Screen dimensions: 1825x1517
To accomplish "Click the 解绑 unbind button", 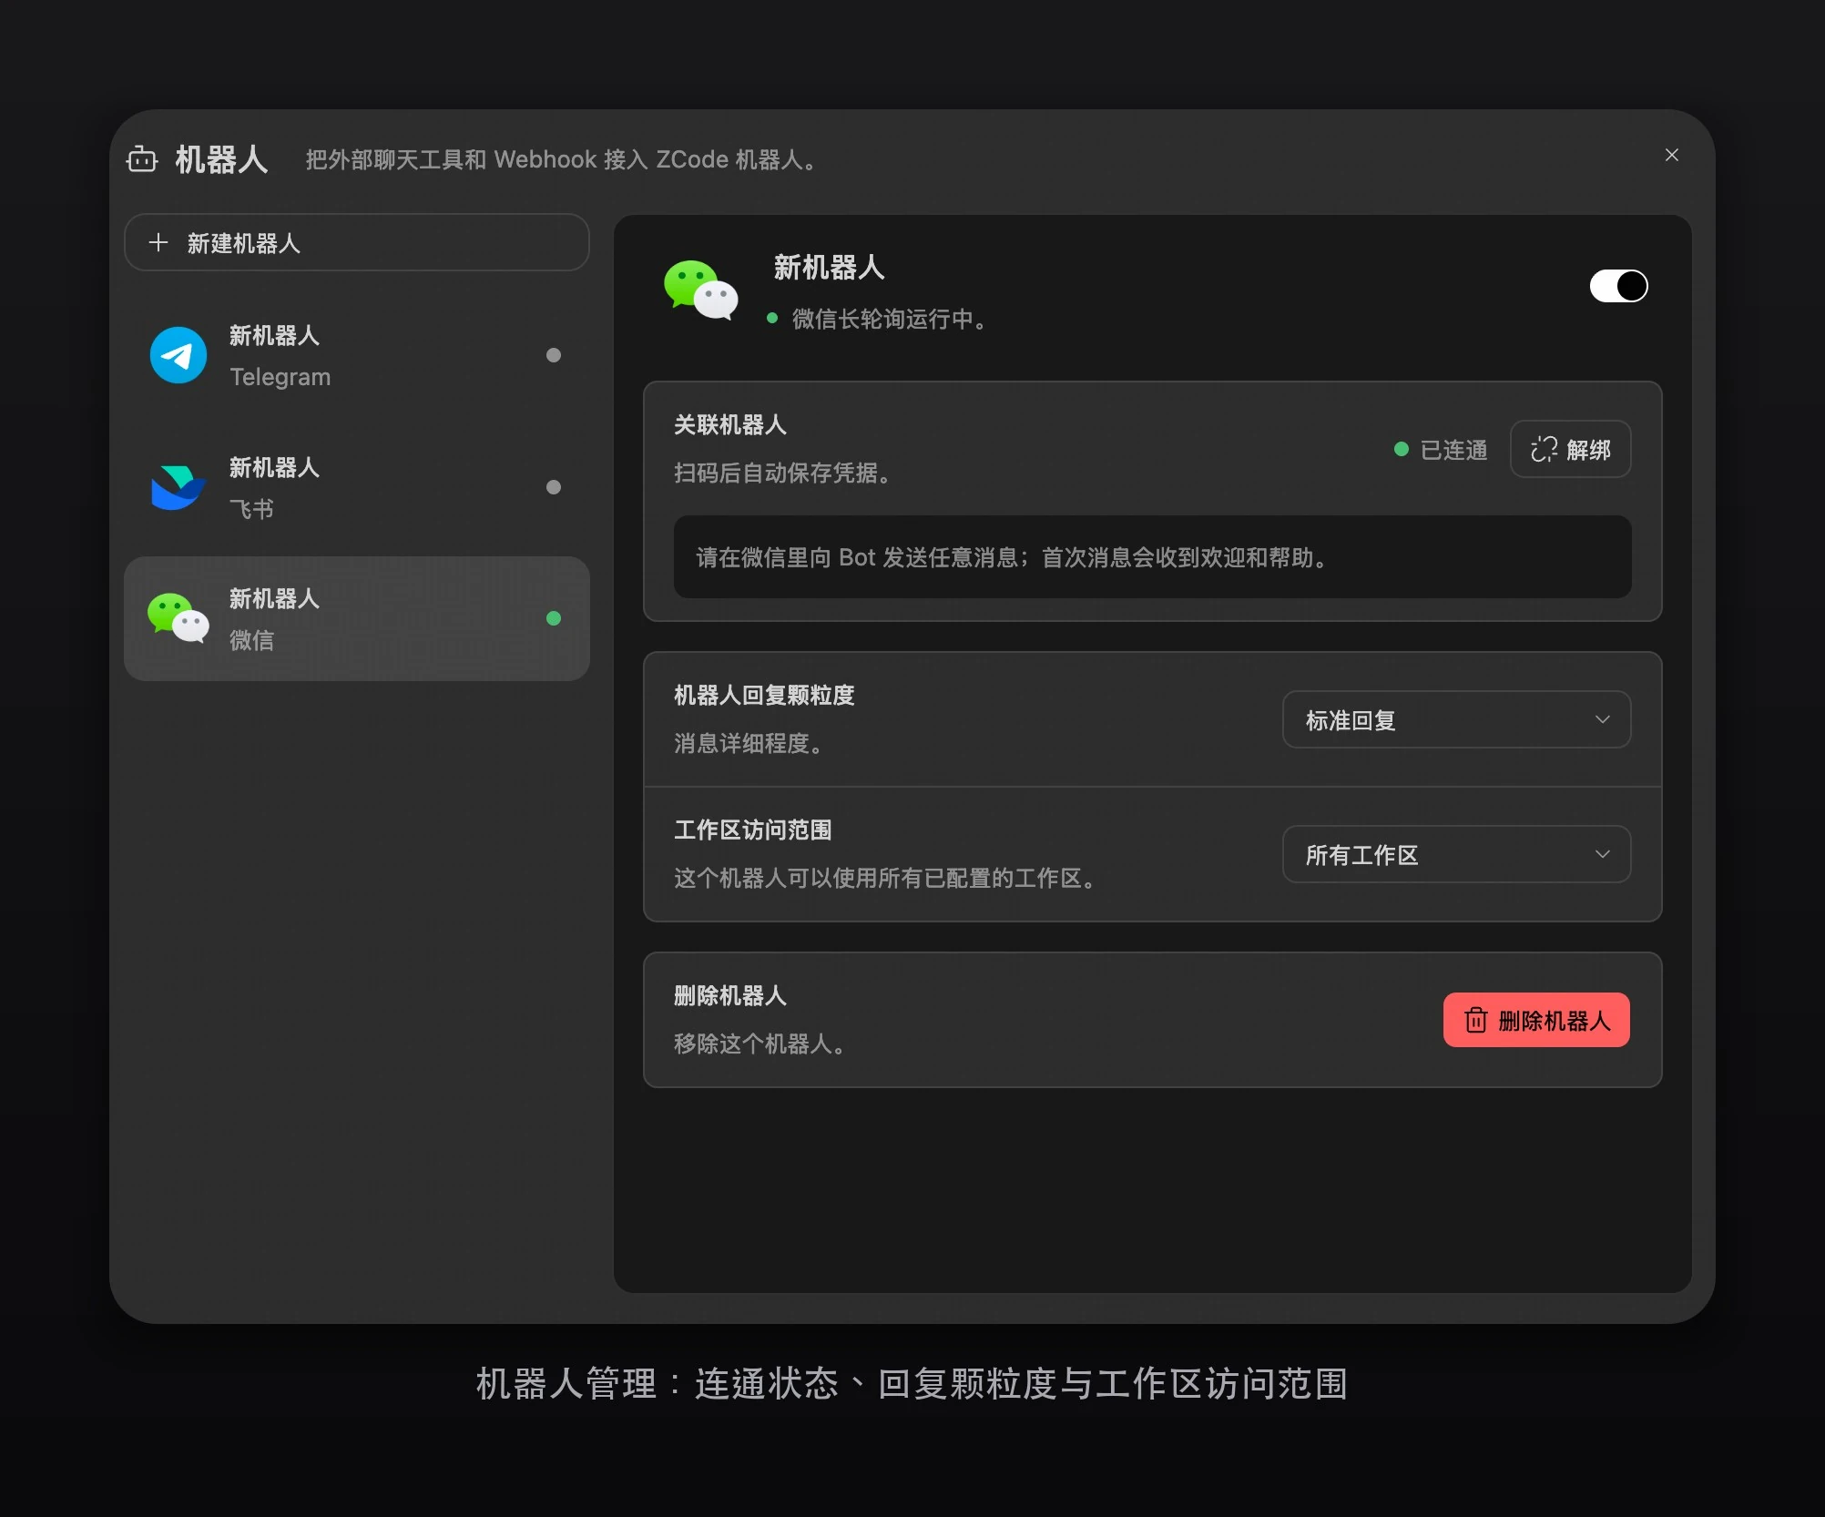I will [x=1571, y=449].
